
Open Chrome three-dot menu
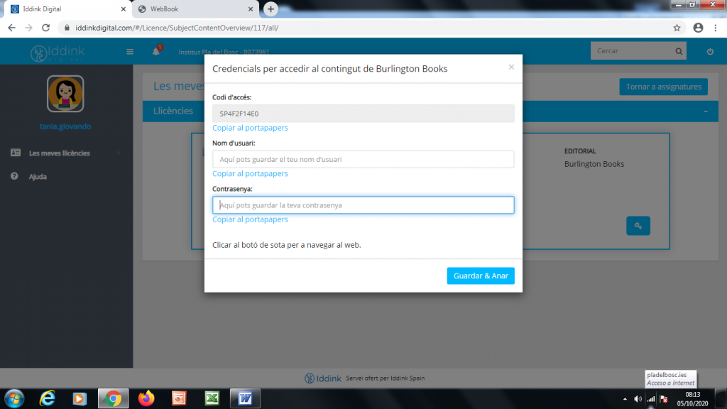pos(716,28)
